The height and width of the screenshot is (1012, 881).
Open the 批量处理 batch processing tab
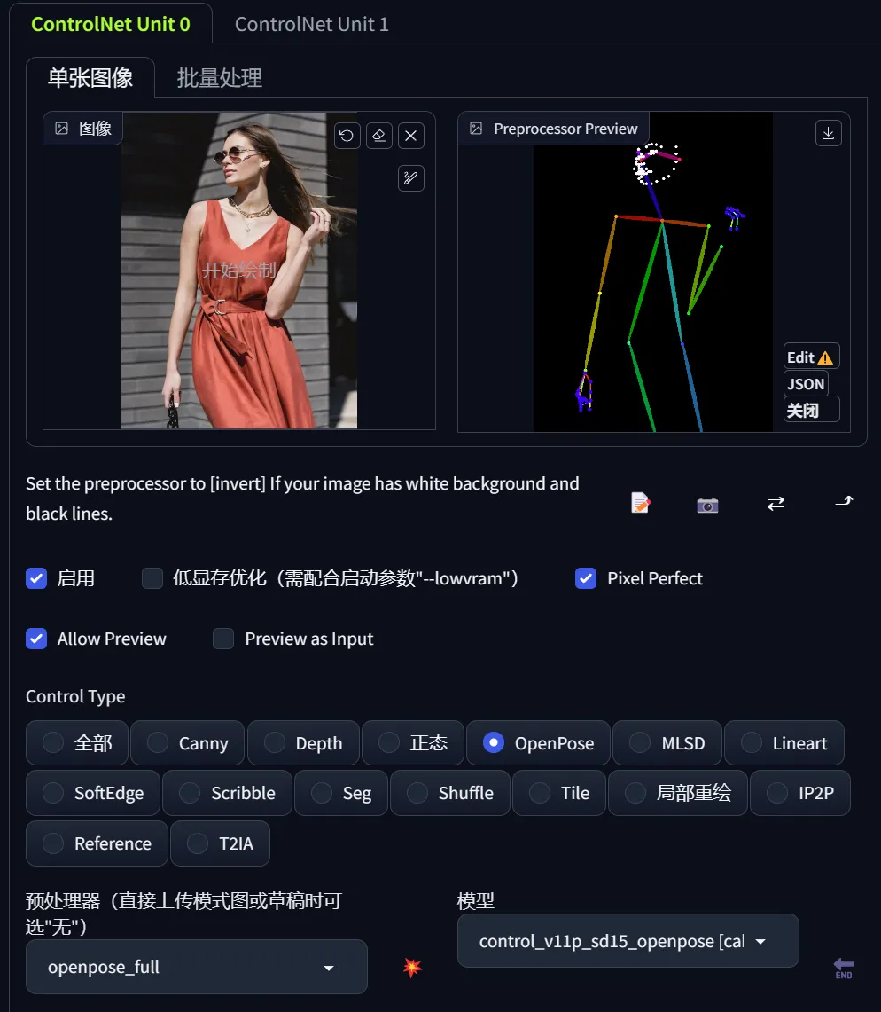[218, 78]
